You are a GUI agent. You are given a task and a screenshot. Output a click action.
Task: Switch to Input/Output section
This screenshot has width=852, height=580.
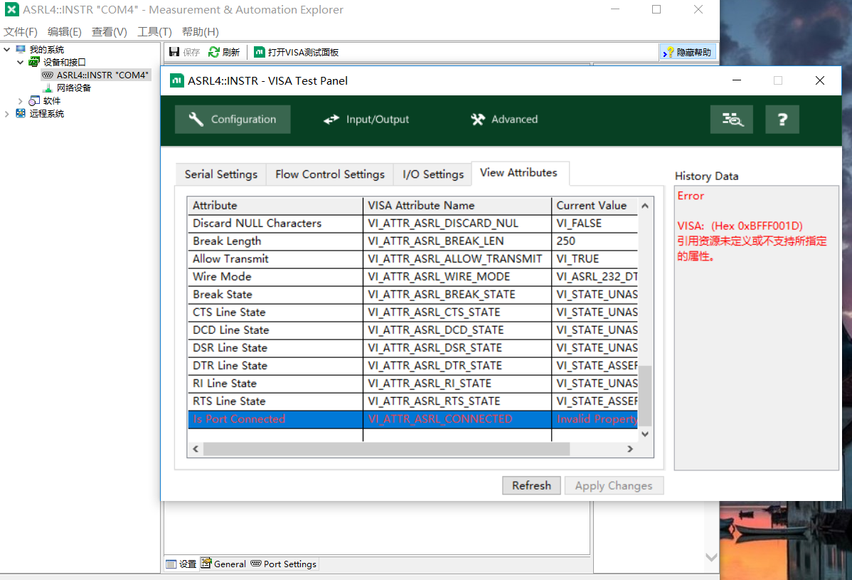click(366, 120)
